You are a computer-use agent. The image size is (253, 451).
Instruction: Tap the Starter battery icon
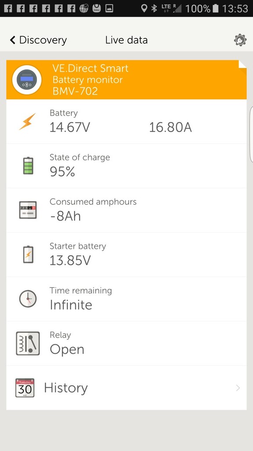(x=28, y=255)
